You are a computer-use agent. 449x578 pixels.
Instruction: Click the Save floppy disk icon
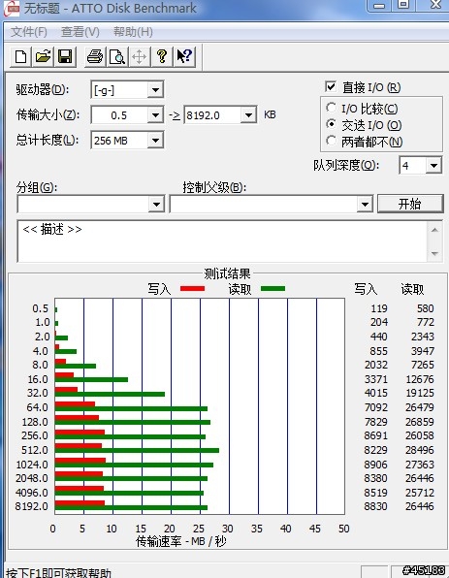(65, 57)
